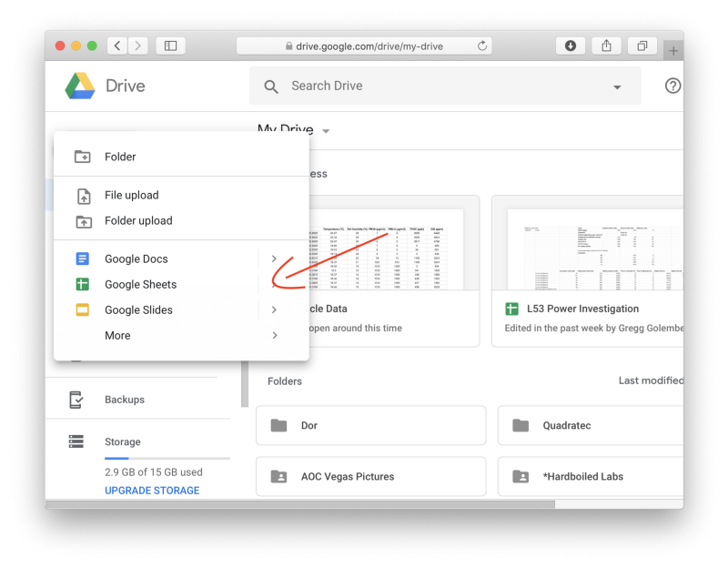The width and height of the screenshot is (728, 568).
Task: Open the More menu entry
Action: (x=181, y=335)
